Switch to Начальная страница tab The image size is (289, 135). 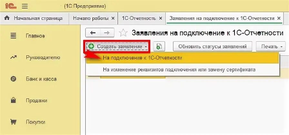click(x=35, y=18)
